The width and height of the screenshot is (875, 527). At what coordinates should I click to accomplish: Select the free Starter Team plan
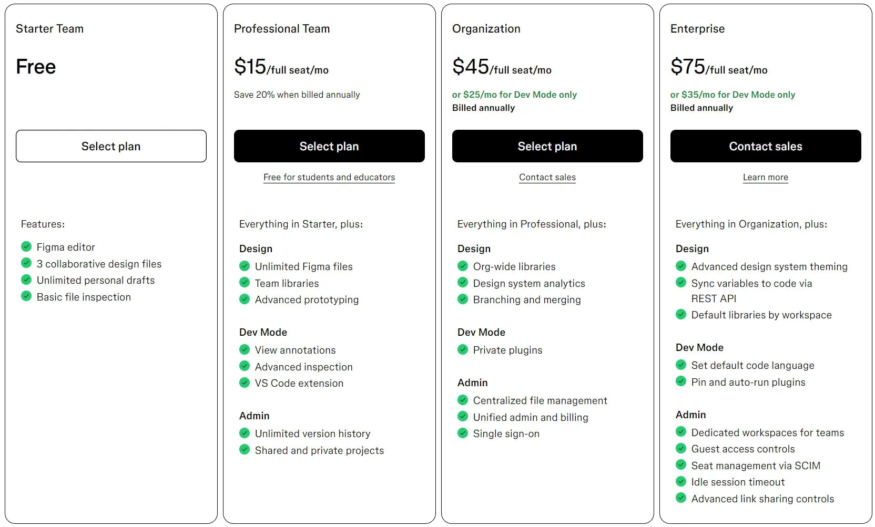(x=111, y=146)
